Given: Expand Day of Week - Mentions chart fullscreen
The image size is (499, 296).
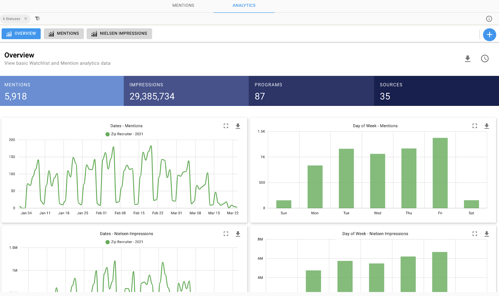Looking at the screenshot, I should (474, 126).
